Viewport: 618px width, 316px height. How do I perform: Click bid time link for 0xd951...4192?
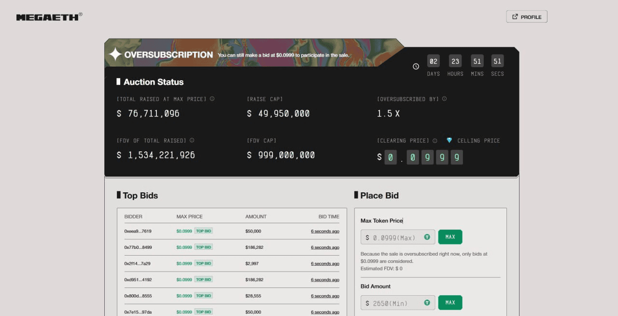pyautogui.click(x=325, y=279)
